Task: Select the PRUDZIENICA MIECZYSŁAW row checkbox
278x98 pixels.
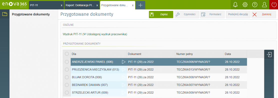Action: (67, 69)
